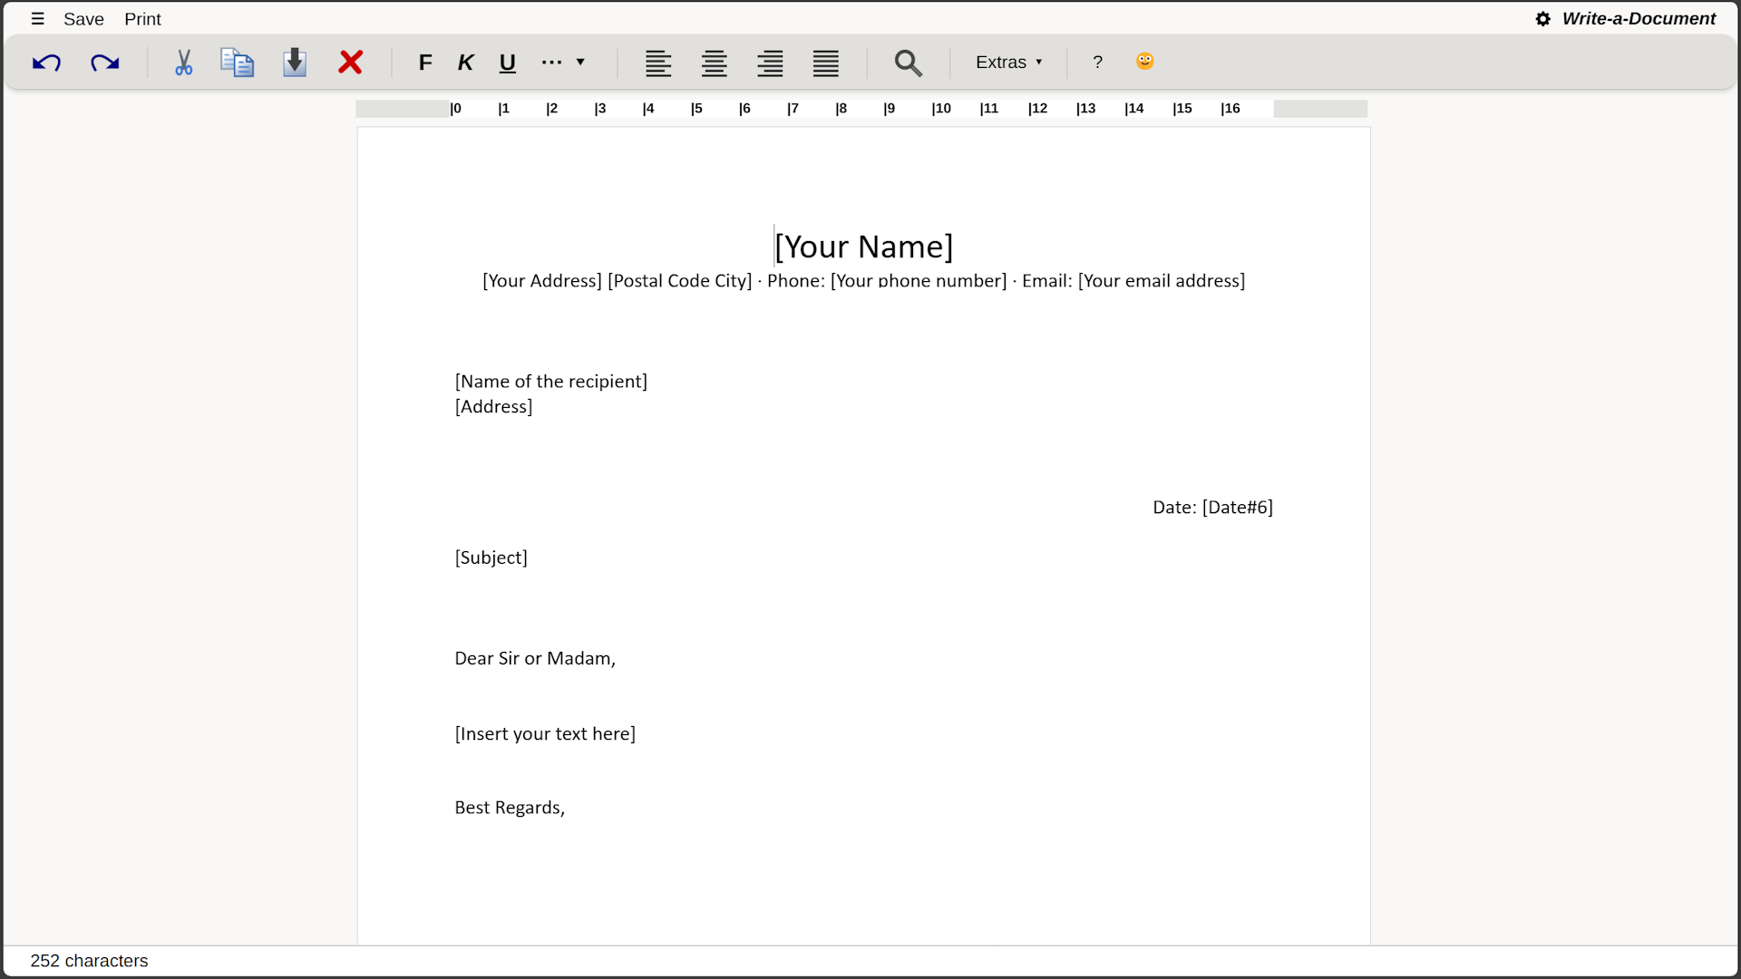Image resolution: width=1741 pixels, height=979 pixels.
Task: Open the Extras dropdown
Action: [1008, 62]
